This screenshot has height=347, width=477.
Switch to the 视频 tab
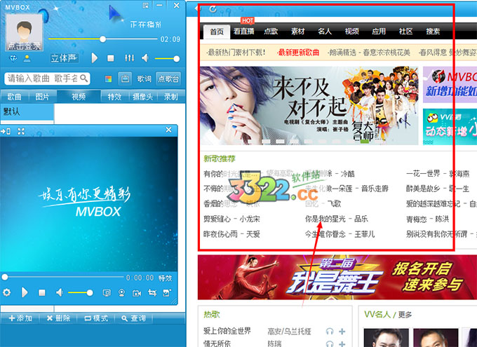click(79, 97)
